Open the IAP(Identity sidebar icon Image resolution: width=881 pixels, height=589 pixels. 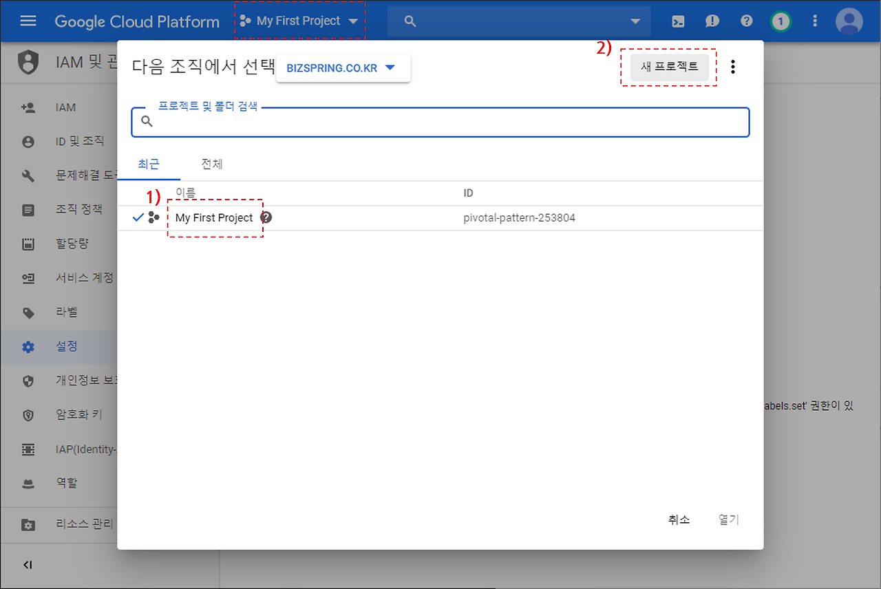coord(28,449)
